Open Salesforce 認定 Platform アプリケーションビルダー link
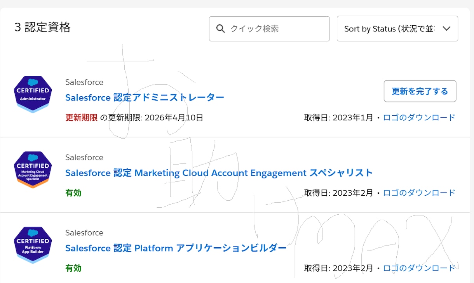Screen dimensions: 474x283 click(176, 248)
